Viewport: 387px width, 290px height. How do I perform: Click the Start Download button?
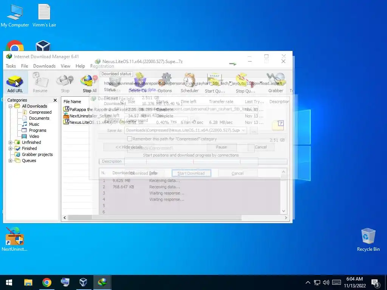pyautogui.click(x=191, y=173)
